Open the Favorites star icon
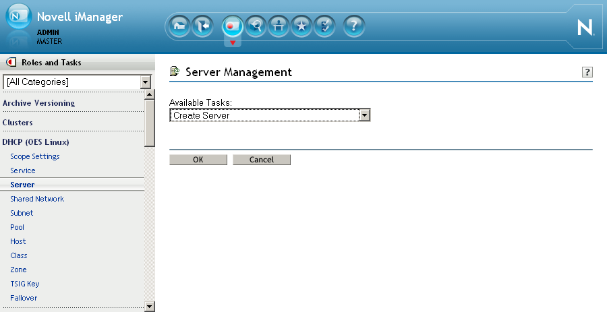The height and width of the screenshot is (312, 607). click(x=301, y=26)
